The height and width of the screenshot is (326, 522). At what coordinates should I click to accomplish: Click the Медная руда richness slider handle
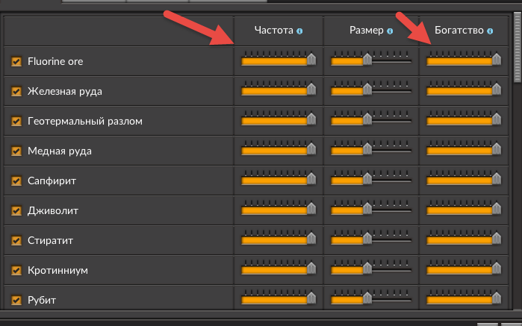(x=497, y=148)
